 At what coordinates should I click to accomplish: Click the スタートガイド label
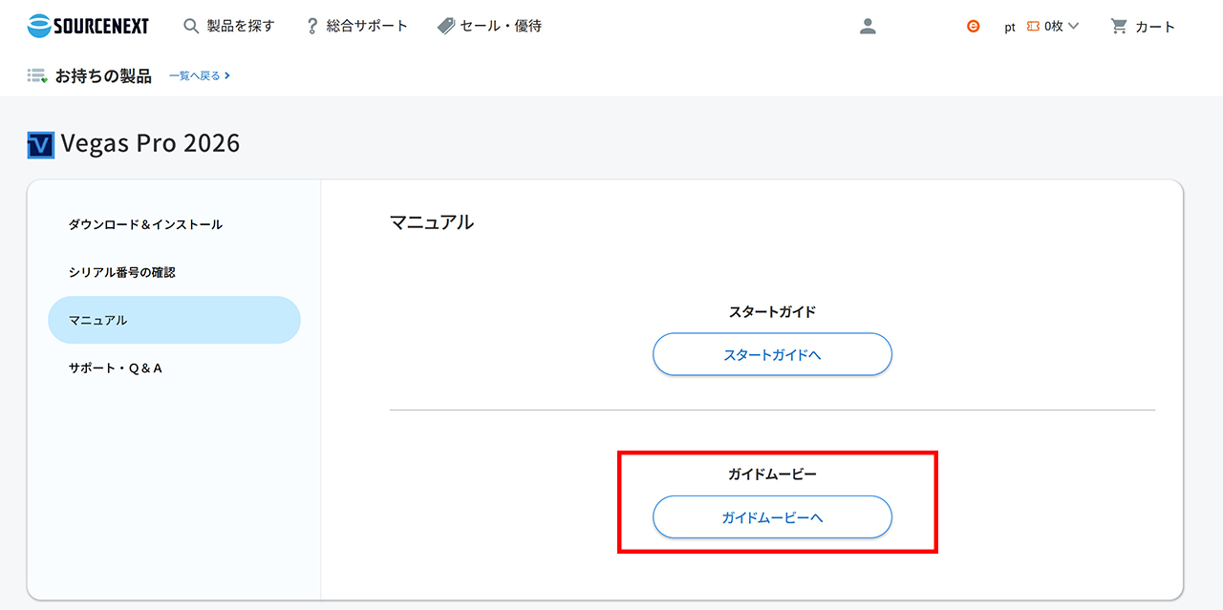tap(772, 311)
